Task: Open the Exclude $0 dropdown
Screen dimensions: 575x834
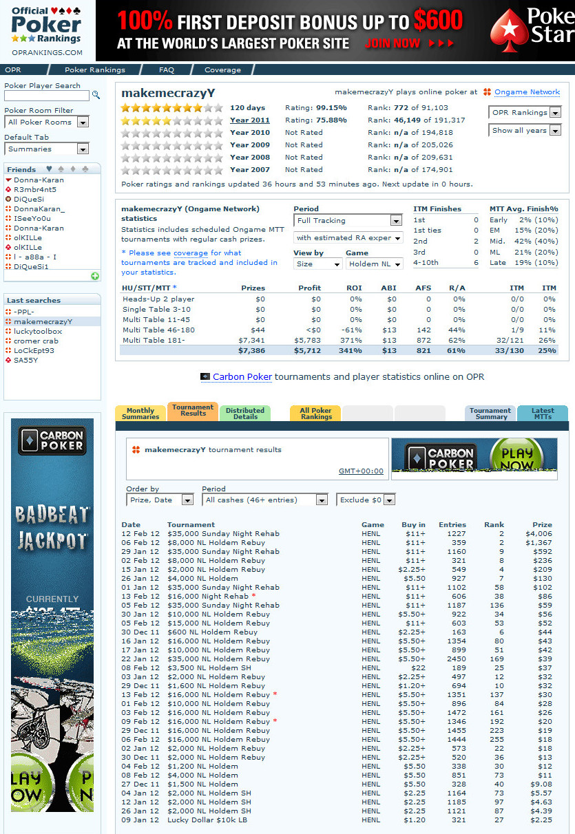Action: pyautogui.click(x=366, y=500)
